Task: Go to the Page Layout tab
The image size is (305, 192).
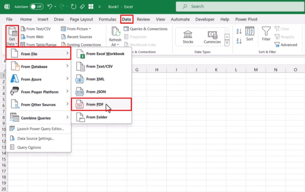Action: point(81,19)
